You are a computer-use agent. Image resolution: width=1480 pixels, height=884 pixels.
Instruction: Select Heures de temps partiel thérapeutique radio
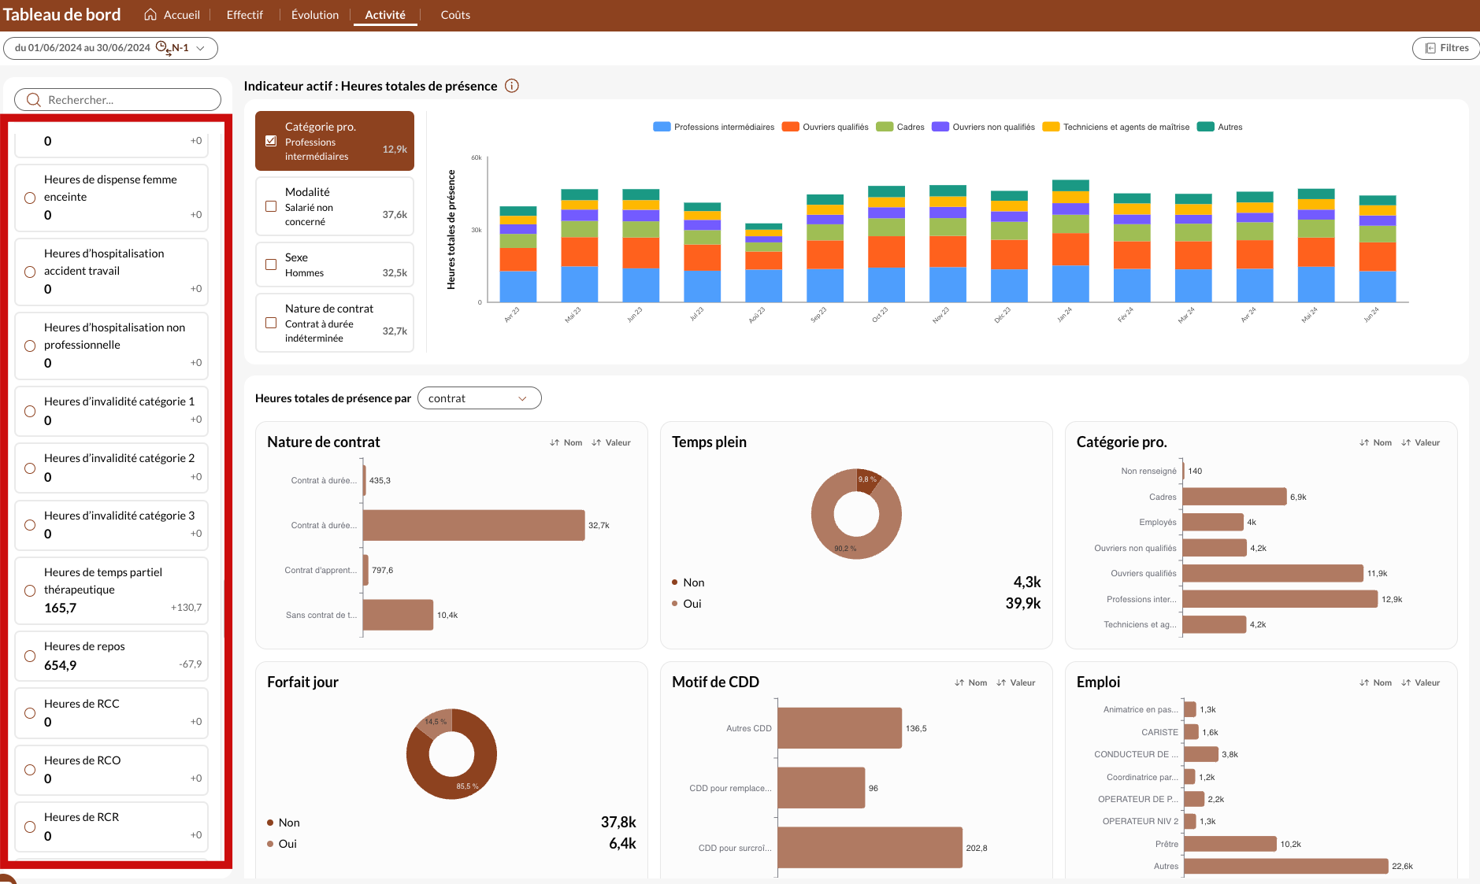pyautogui.click(x=30, y=590)
